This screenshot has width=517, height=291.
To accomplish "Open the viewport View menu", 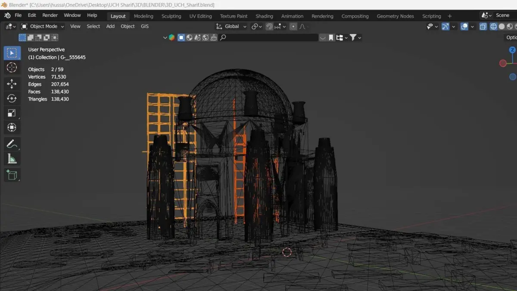I will pos(75,26).
